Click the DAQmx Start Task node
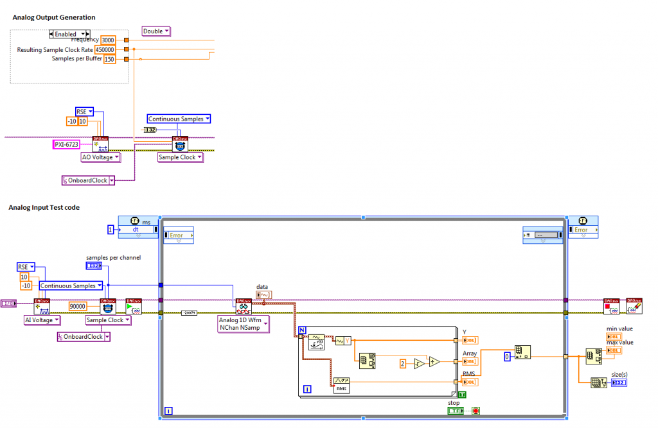This screenshot has height=428, width=658. point(134,306)
